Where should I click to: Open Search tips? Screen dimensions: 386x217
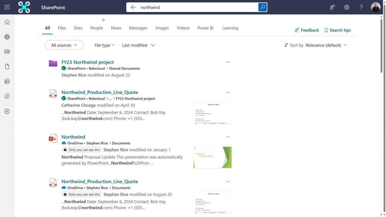337,30
